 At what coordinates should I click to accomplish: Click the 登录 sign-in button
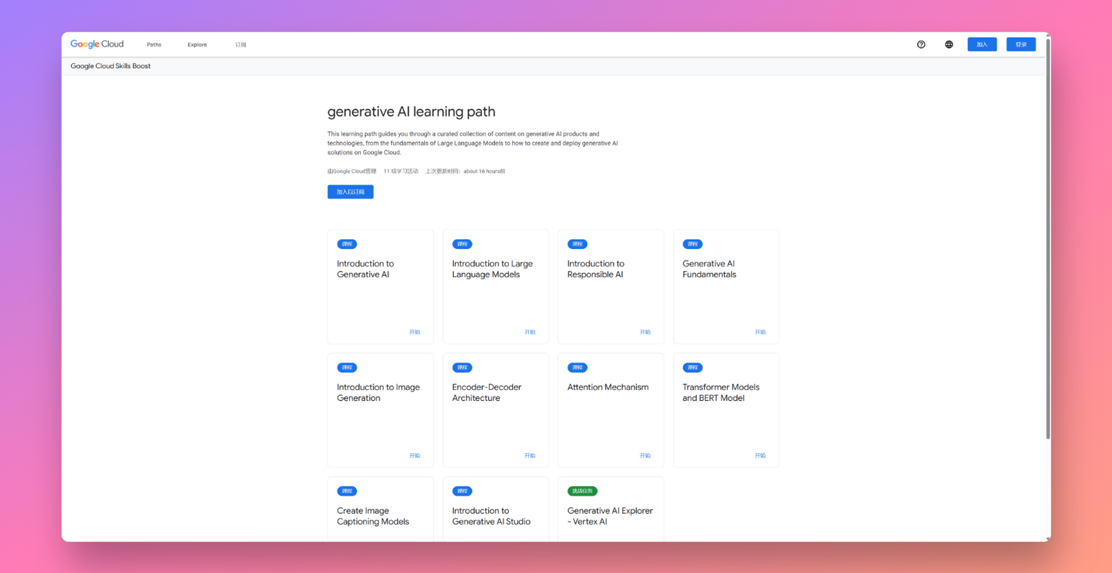click(1021, 44)
